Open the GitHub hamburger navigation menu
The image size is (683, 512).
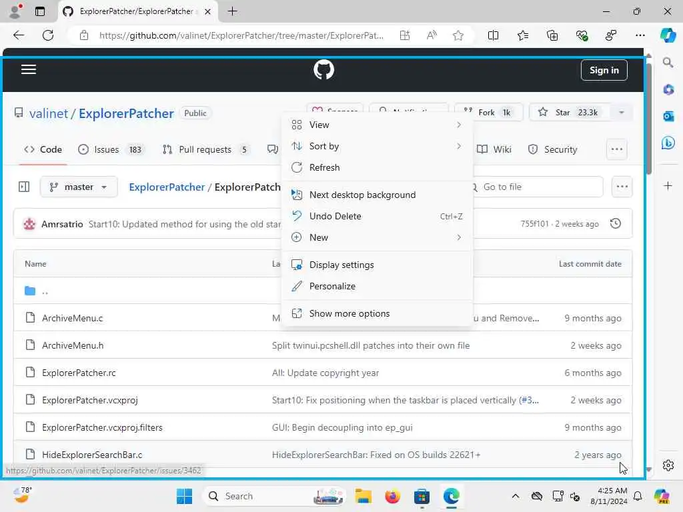coord(29,69)
